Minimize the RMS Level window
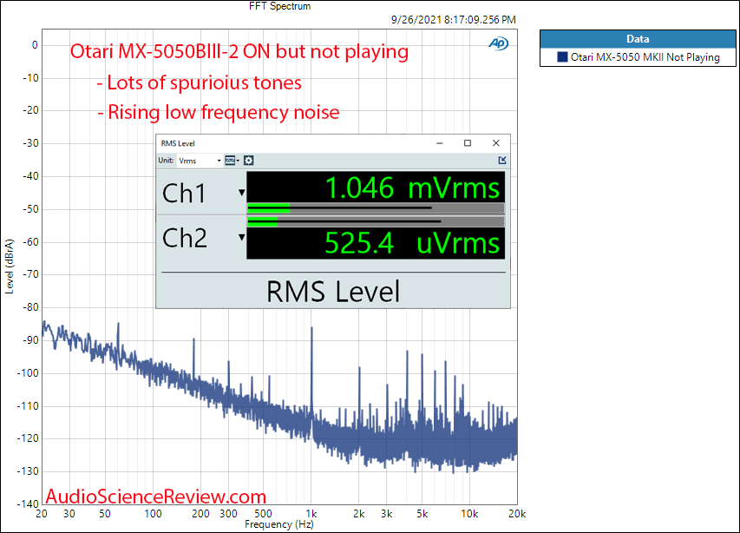The height and width of the screenshot is (533, 740). [439, 143]
